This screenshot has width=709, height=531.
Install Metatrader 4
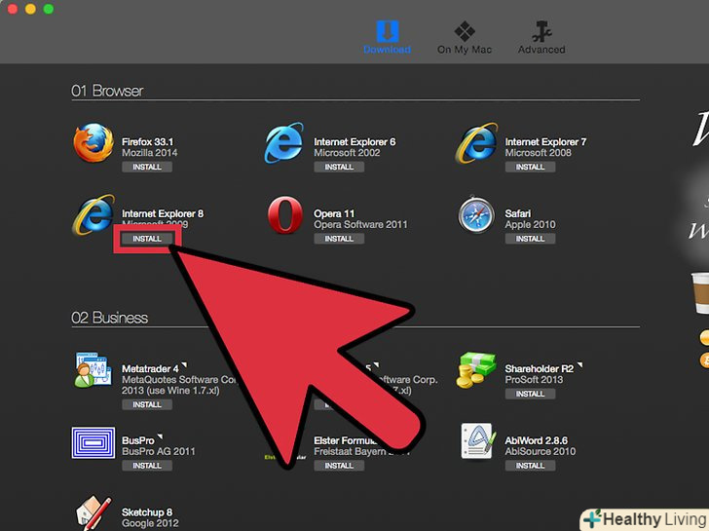[x=147, y=404]
